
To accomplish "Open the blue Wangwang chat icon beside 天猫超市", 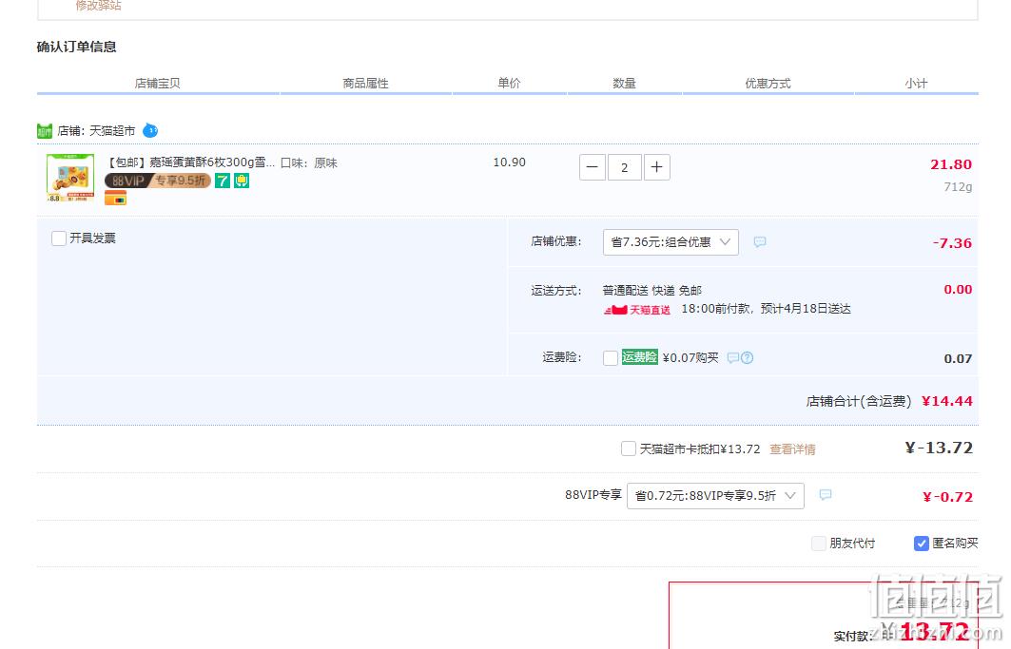I will (149, 130).
